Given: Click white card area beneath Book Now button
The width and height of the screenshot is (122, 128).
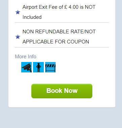Looking at the screenshot, I should pyautogui.click(x=62, y=102).
